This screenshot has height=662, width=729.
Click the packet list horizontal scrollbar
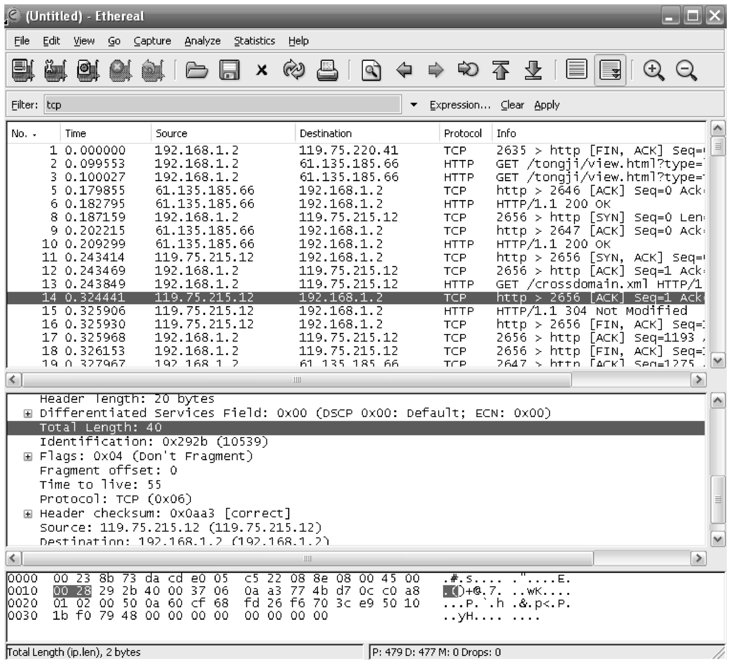point(297,380)
